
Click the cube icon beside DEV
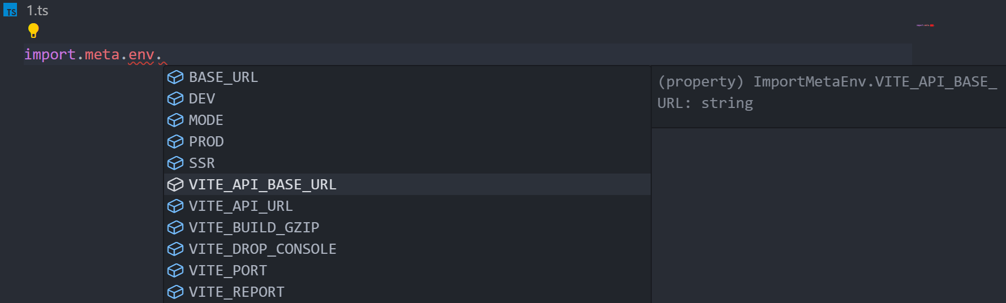click(x=175, y=98)
